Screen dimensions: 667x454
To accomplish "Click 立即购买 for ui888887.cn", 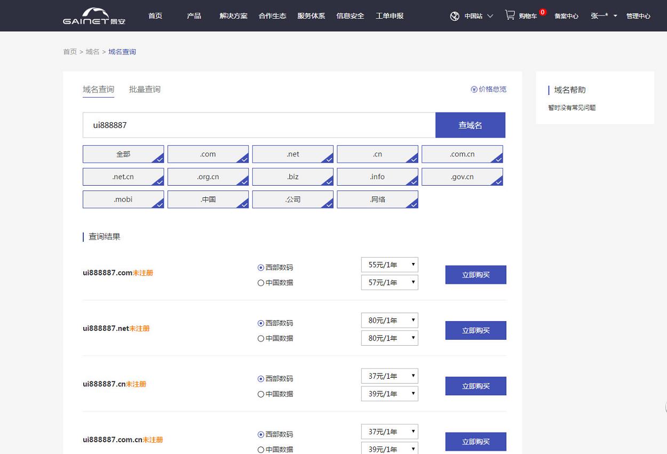I will [x=475, y=386].
